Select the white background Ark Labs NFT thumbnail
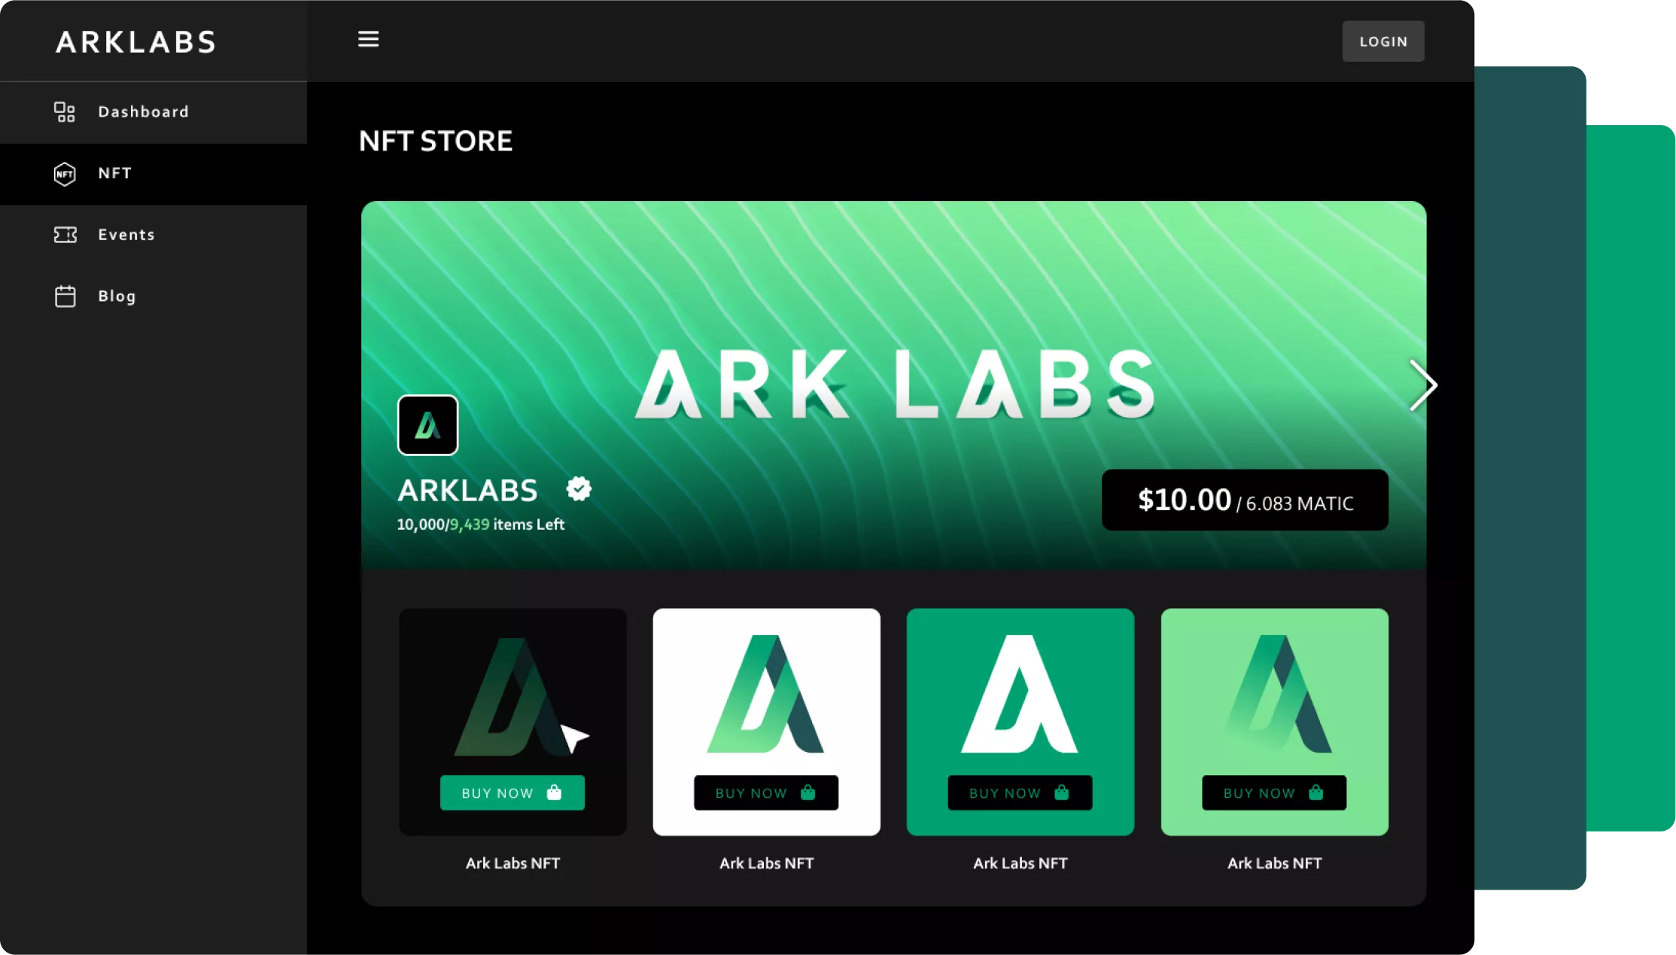The image size is (1676, 955). point(767,722)
